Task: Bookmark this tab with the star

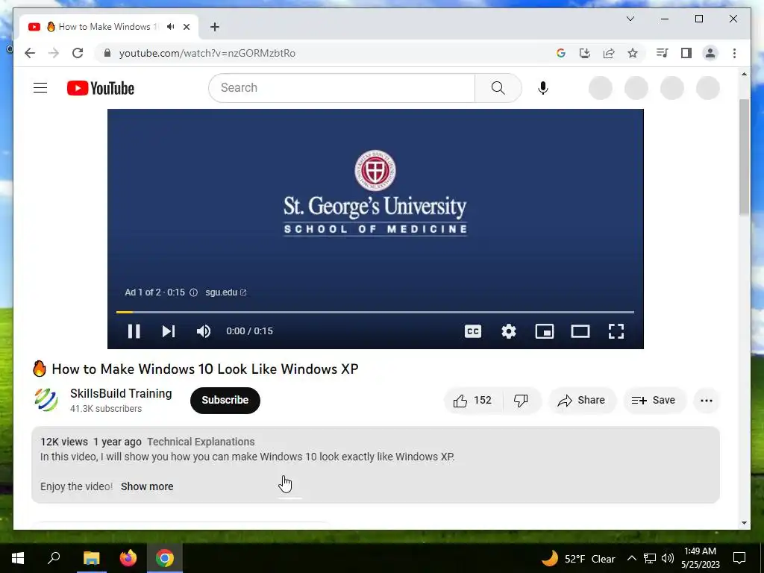Action: pyautogui.click(x=633, y=53)
